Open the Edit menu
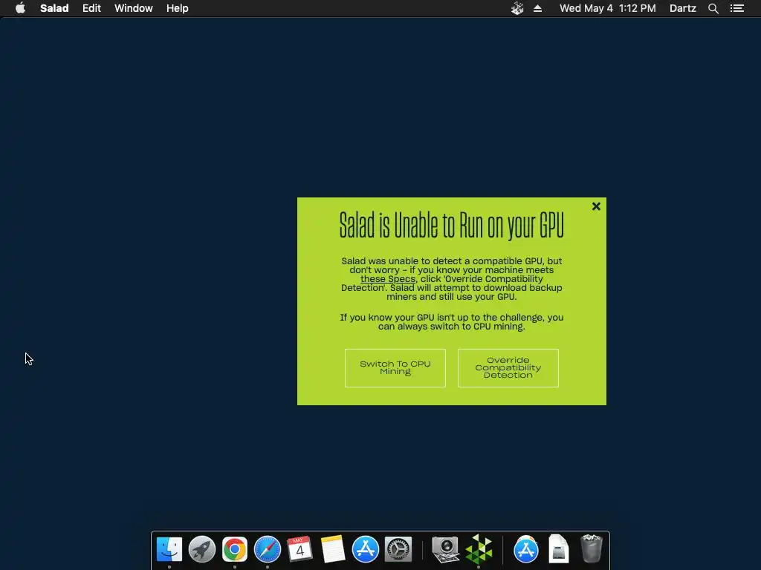Viewport: 761px width, 570px height. 91,8
